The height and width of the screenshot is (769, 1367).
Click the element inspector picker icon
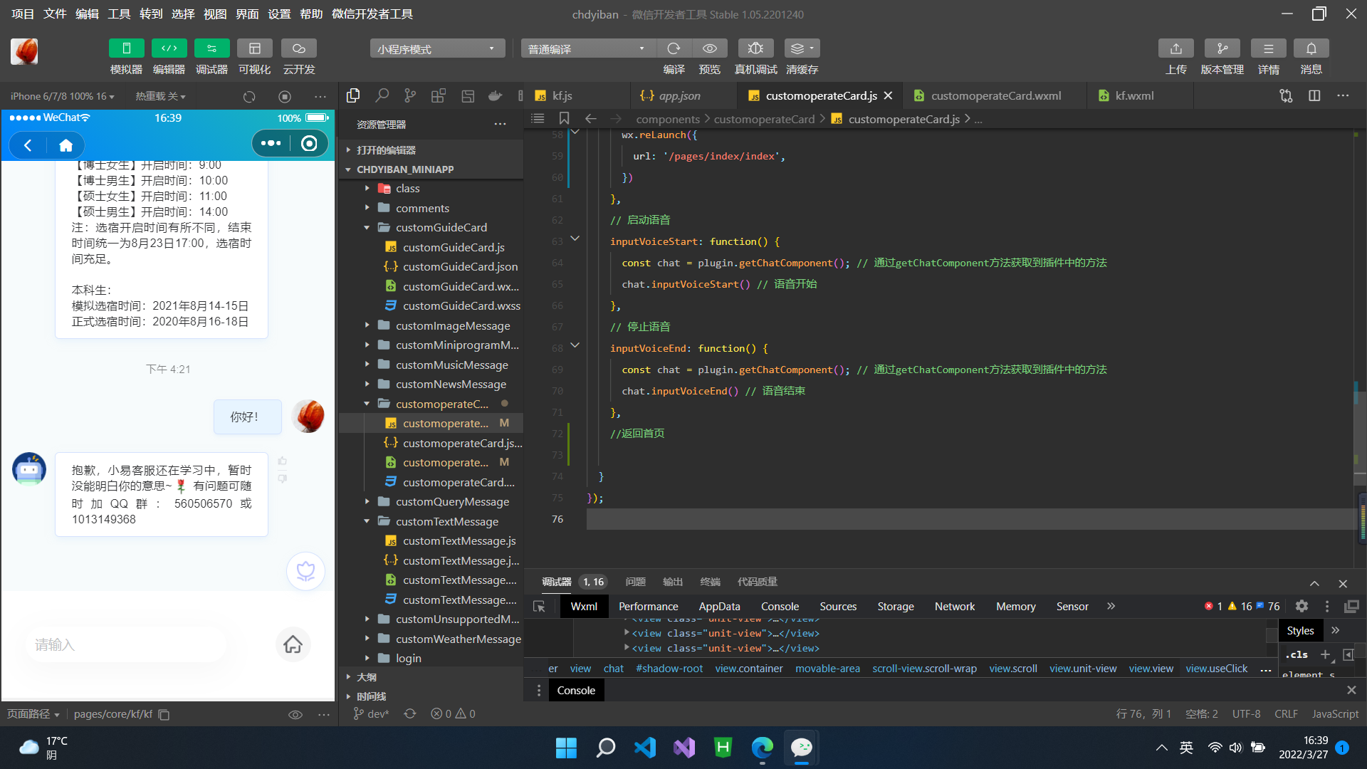(539, 607)
